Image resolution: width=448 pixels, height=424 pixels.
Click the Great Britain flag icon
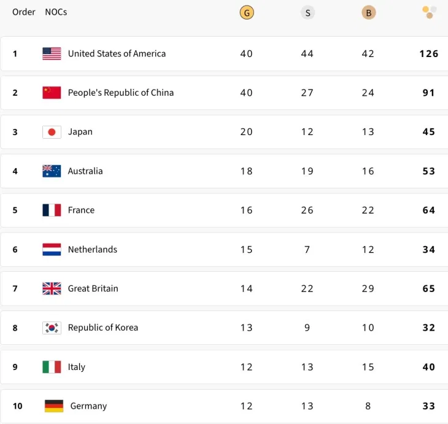(x=52, y=288)
